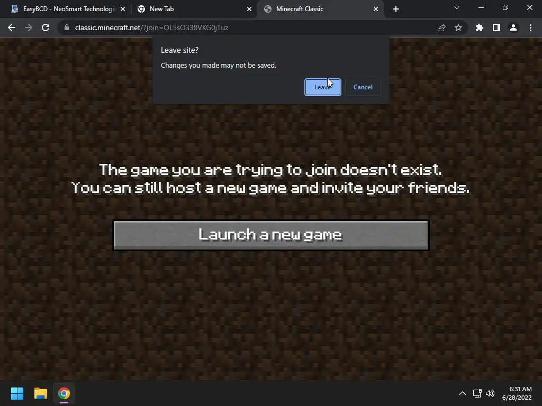Click "Changes you made may not be saved." text
542x406 pixels.
pyautogui.click(x=219, y=65)
